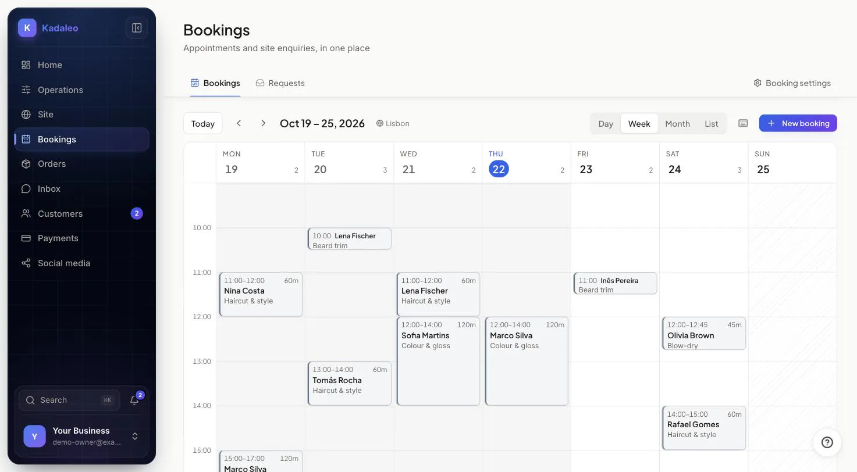
Task: Go to previous week arrow
Action: pos(239,123)
